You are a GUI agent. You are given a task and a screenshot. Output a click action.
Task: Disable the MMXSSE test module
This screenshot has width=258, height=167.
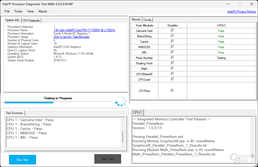coord(172,47)
